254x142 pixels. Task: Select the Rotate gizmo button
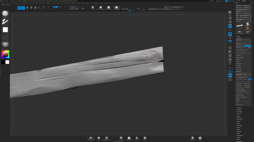tap(35, 8)
